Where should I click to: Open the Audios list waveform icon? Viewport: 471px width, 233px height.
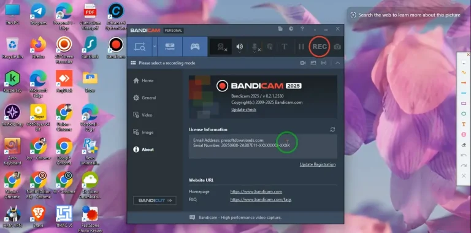pyautogui.click(x=324, y=63)
